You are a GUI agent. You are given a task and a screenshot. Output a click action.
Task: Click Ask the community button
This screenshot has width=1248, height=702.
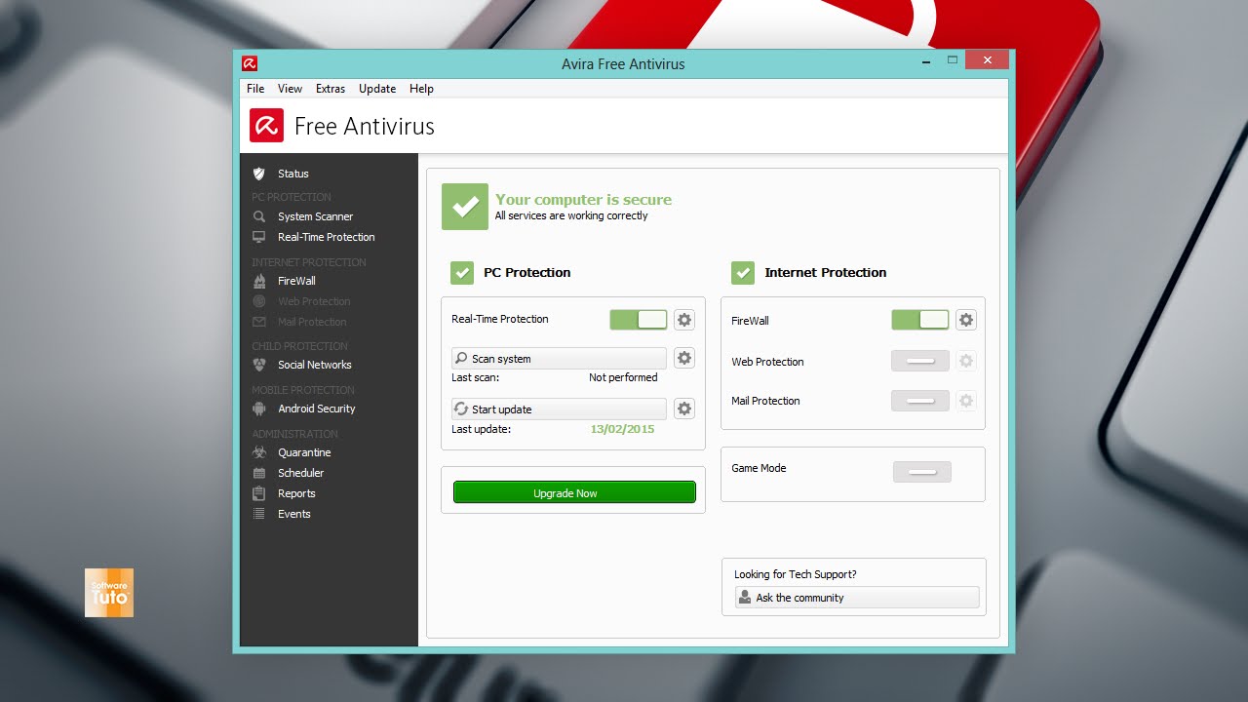click(857, 598)
